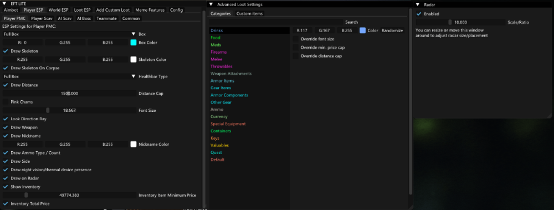Click the Font Size slider
The height and width of the screenshot is (210, 554).
click(69, 110)
